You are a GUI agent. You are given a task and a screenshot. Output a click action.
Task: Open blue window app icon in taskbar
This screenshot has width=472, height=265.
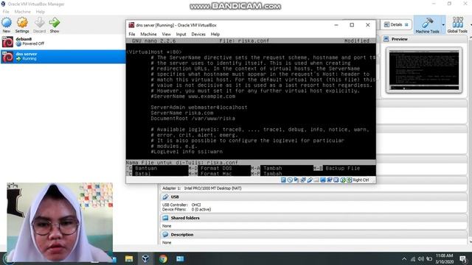click(180, 258)
